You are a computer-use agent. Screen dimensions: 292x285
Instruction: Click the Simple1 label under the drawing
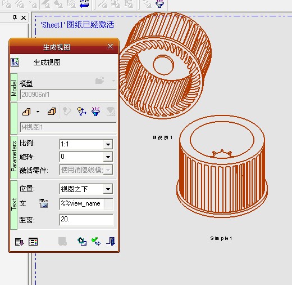[x=221, y=238]
